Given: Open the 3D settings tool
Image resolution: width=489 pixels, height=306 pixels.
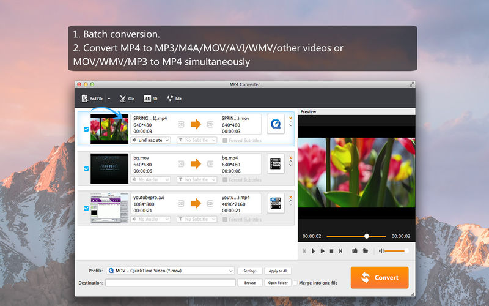Looking at the screenshot, I should click(x=150, y=99).
